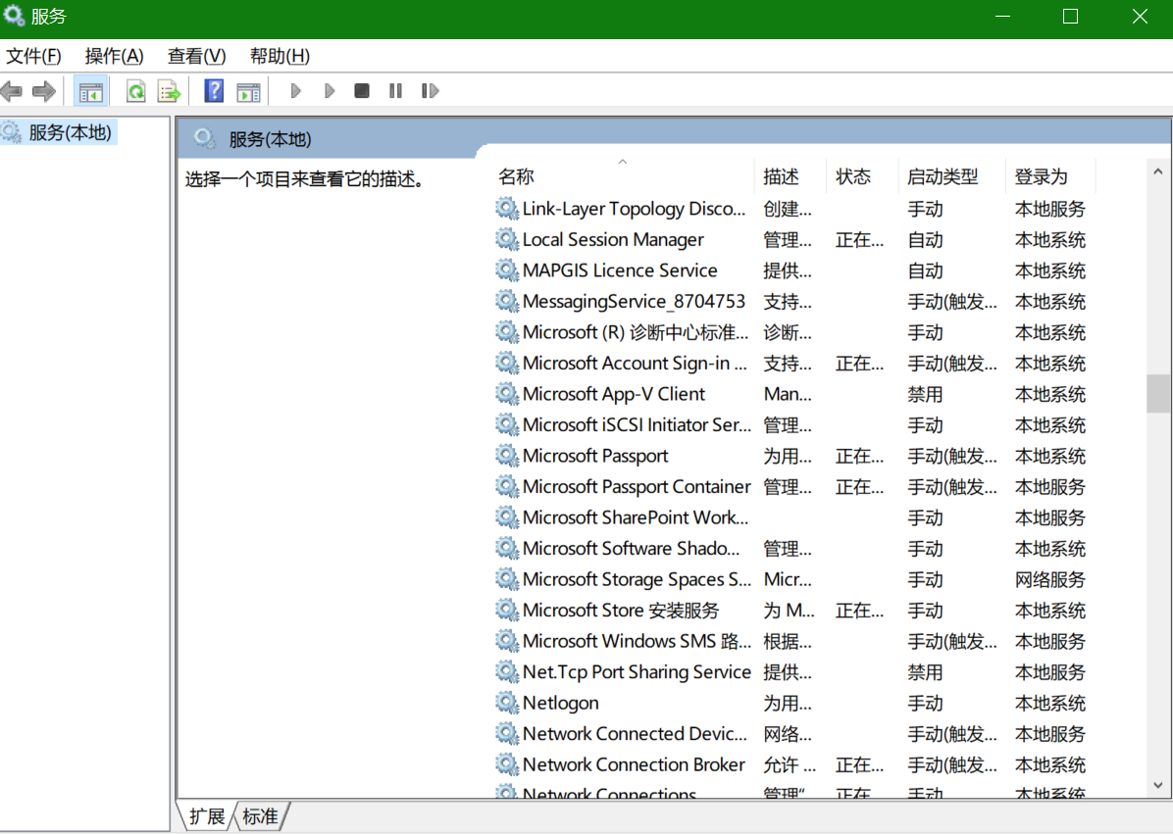1173x834 pixels.
Task: Click 选择一个项目来查看它的描述 text
Action: (304, 179)
